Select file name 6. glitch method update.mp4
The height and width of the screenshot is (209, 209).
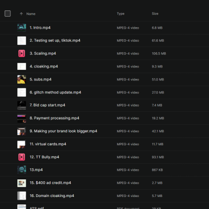point(55,92)
